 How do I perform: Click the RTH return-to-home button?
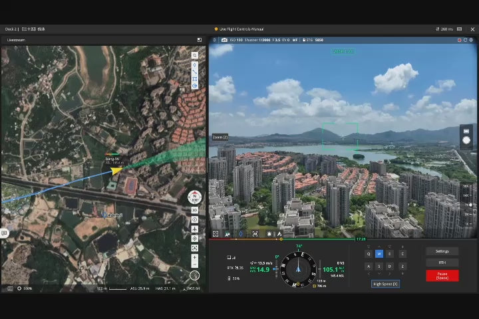pyautogui.click(x=442, y=263)
